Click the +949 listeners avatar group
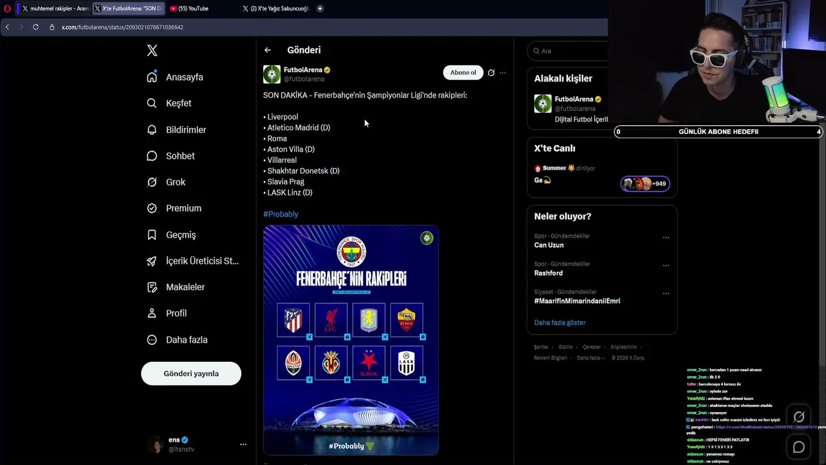Screen dimensions: 826x465 [645, 183]
